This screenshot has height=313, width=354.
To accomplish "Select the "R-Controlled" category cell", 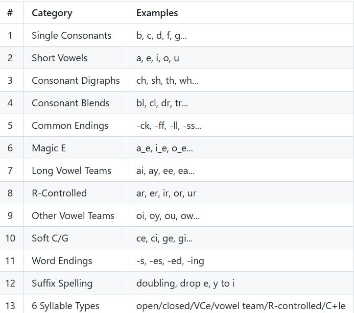I will (59, 193).
